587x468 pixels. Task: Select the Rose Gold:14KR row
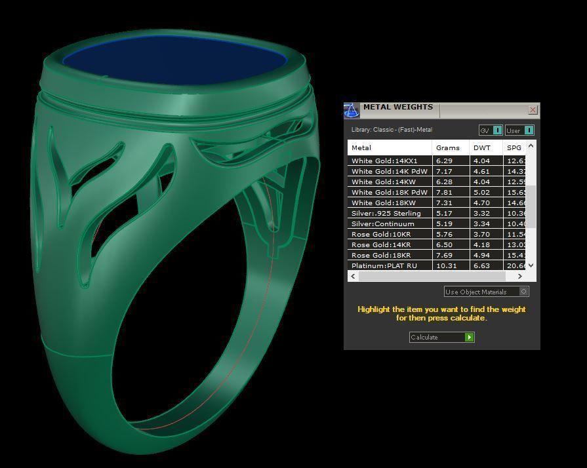click(437, 244)
